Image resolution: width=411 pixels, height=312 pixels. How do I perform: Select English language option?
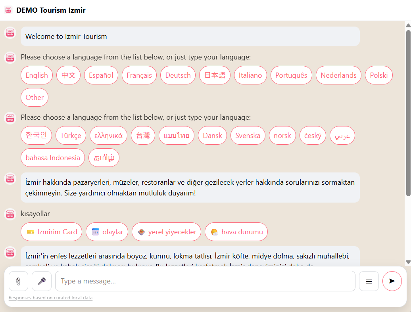click(36, 75)
